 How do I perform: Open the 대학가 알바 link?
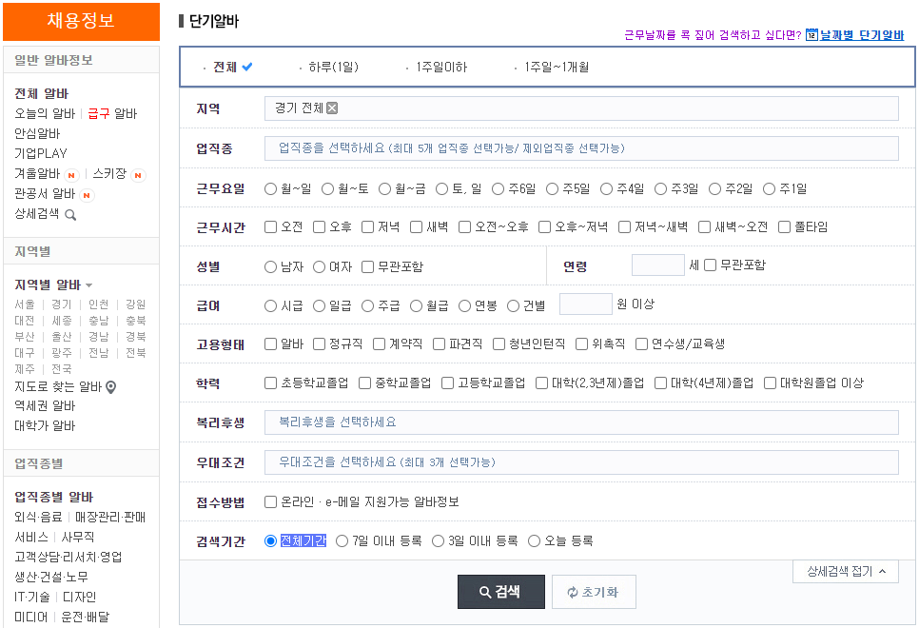pos(45,425)
